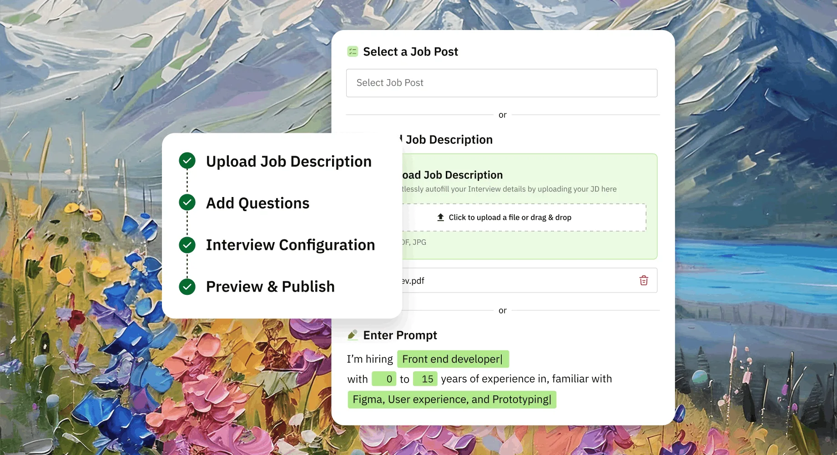Viewport: 837px width, 455px height.
Task: Select the Upload Job Description step
Action: tap(289, 162)
